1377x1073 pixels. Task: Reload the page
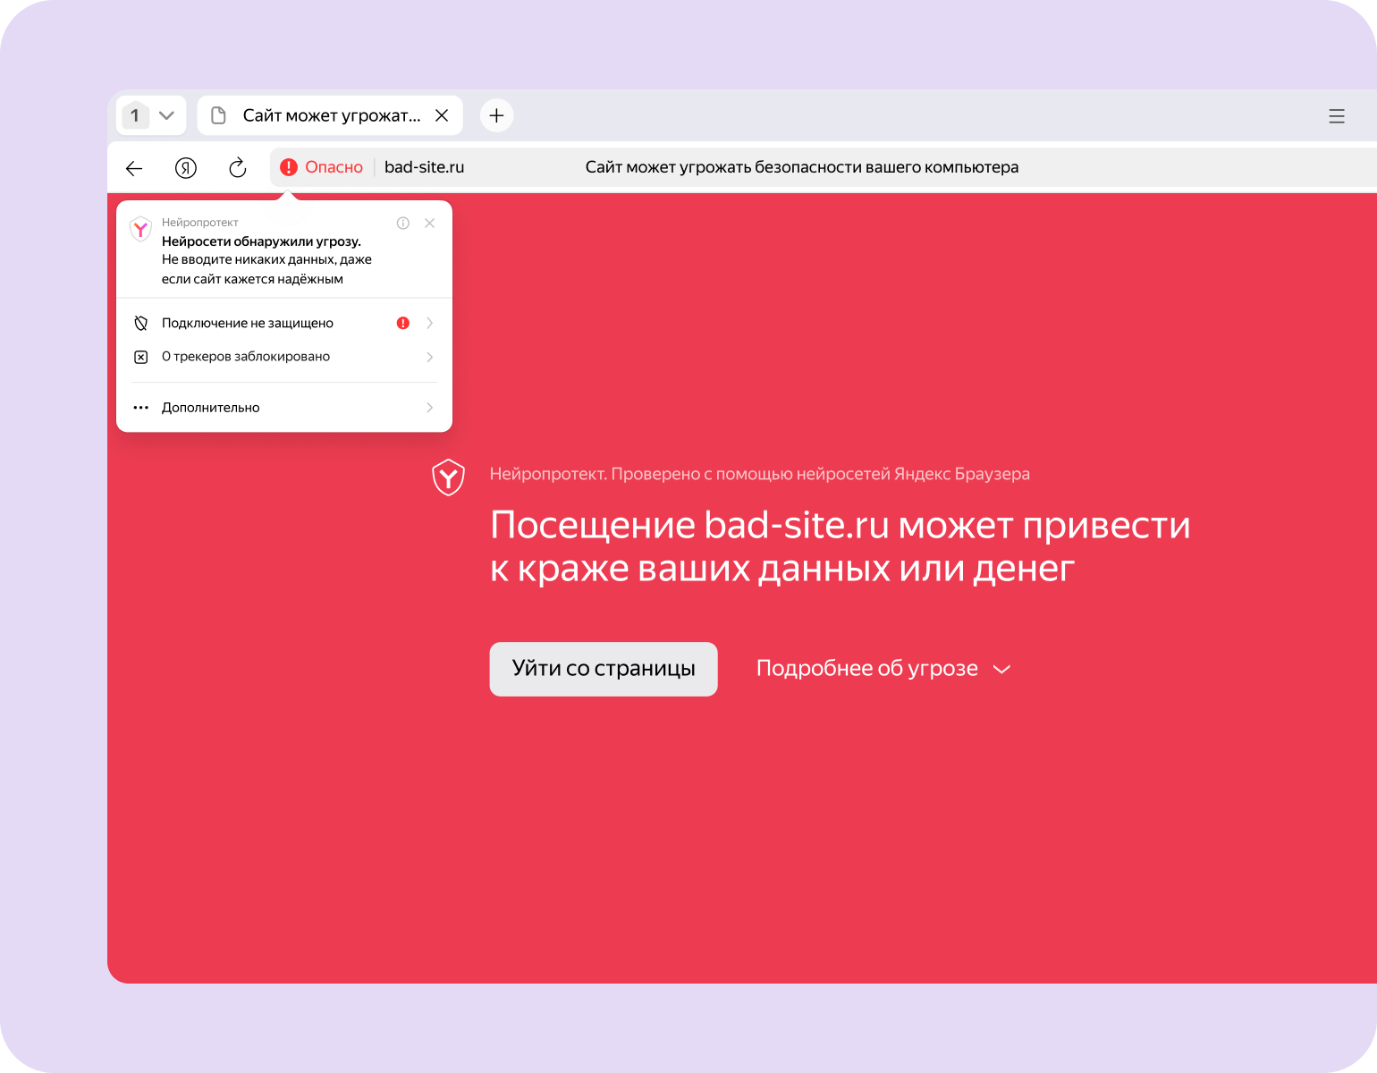[x=237, y=168]
